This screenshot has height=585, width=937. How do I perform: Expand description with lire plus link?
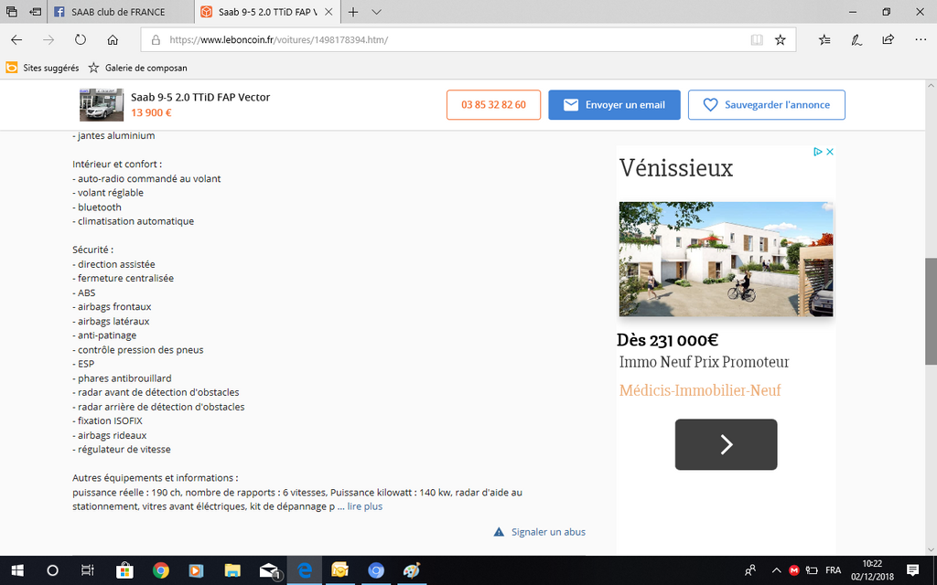(x=364, y=506)
